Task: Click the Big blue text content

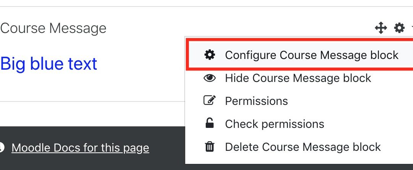Action: coord(49,64)
